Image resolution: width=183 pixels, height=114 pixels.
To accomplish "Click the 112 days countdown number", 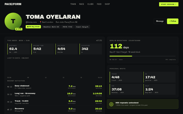I will pyautogui.click(x=116, y=46).
